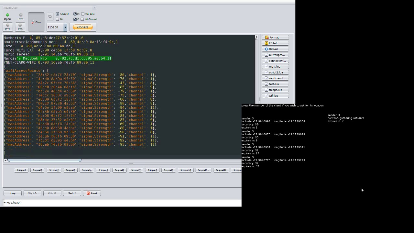
Task: Run the Snippet8 button
Action: click(x=152, y=170)
